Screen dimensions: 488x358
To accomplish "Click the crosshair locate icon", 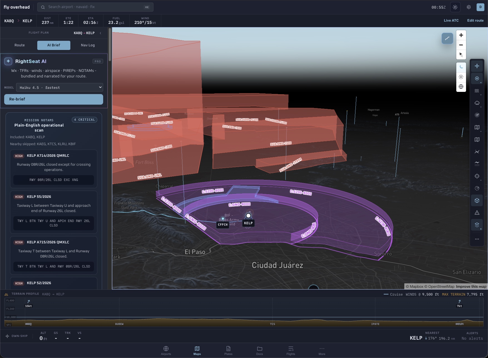I will point(477,176).
